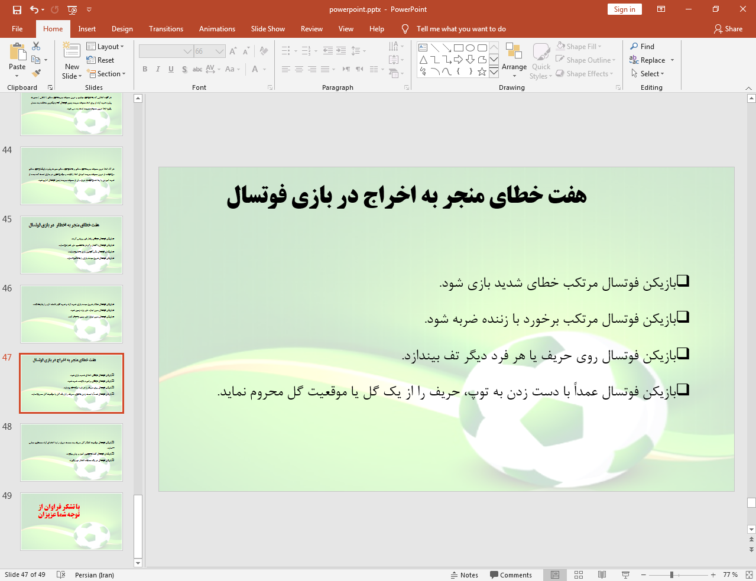Viewport: 756px width, 581px height.
Task: Click the Tell me what you want to do box
Action: [461, 29]
